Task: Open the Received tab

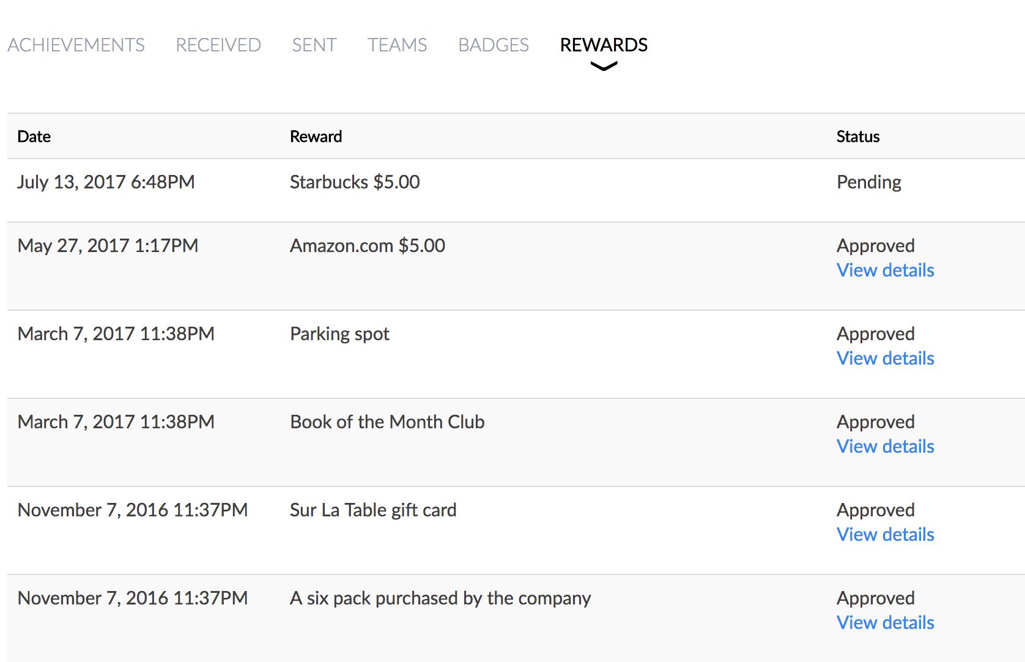Action: click(x=218, y=45)
